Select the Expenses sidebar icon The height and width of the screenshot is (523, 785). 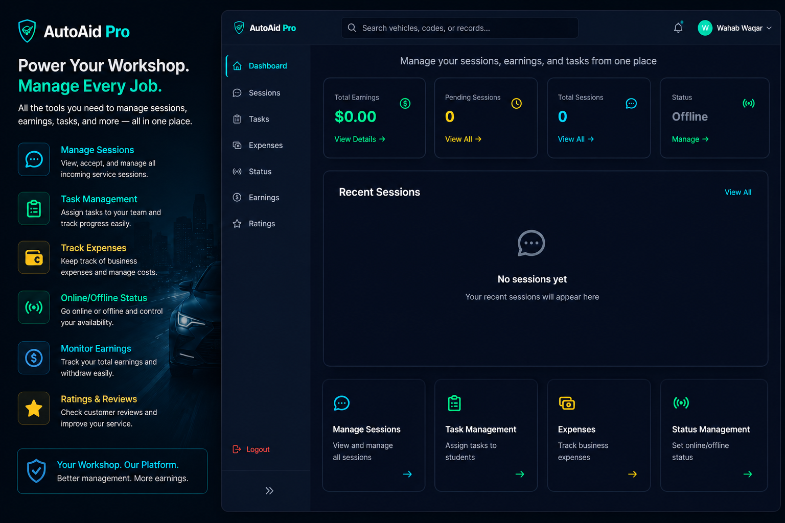[237, 146]
